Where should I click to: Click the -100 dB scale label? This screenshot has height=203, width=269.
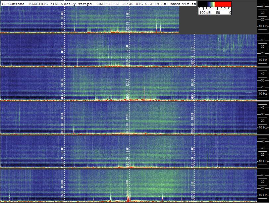point(204,13)
